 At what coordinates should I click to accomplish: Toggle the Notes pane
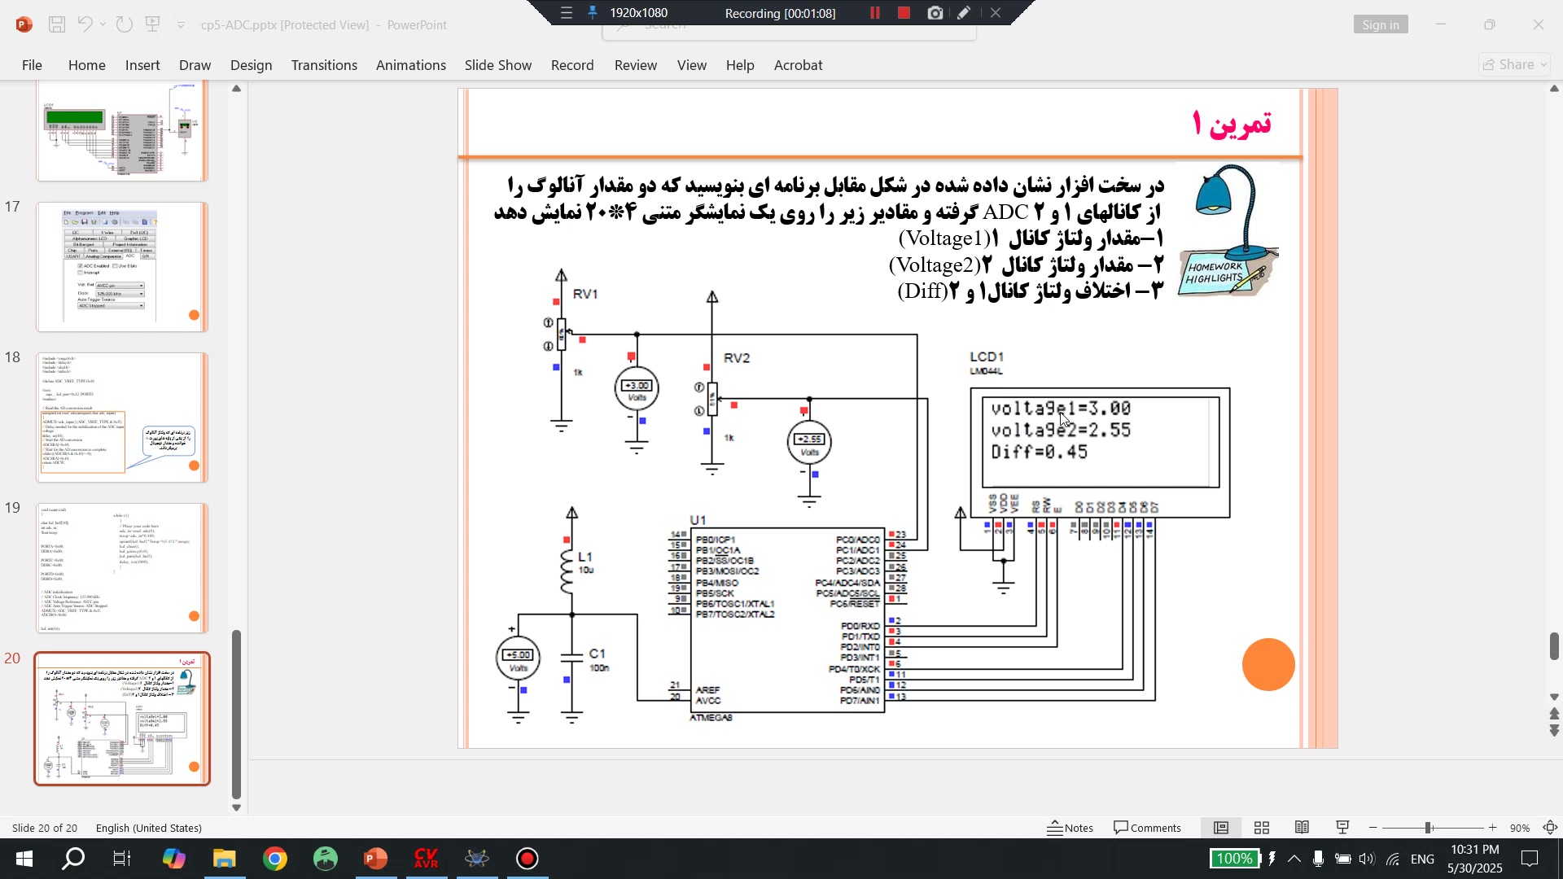pos(1070,828)
